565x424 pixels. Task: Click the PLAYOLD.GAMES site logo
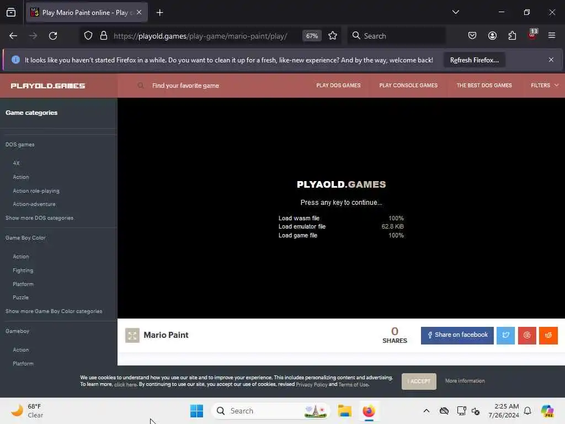click(48, 86)
